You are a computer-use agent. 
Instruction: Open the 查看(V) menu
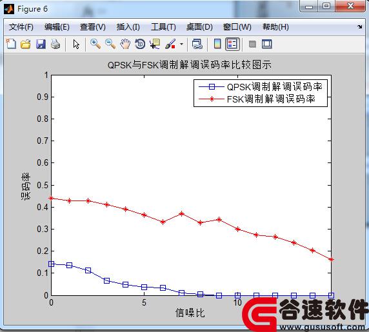point(93,27)
